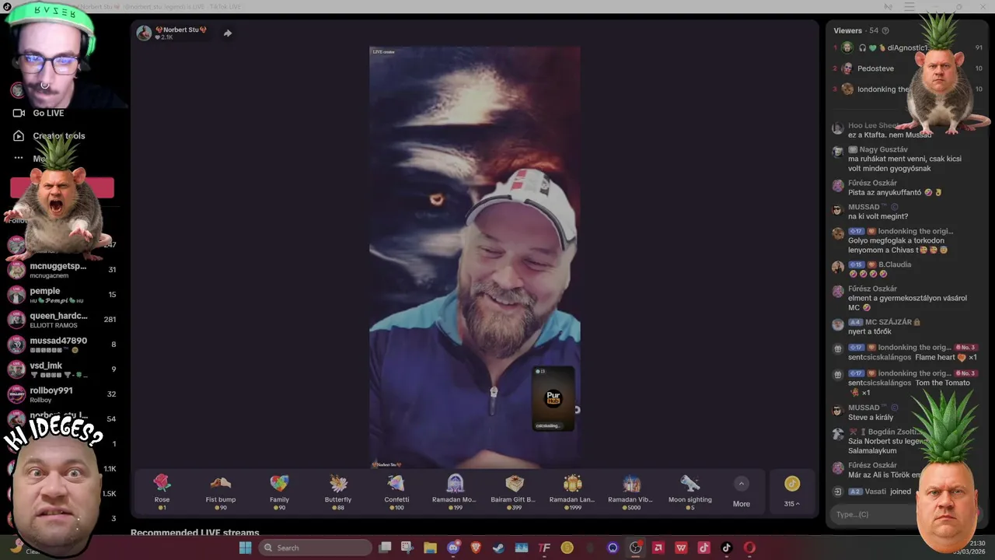Open queen_hardc... followed live channel

tap(61, 320)
